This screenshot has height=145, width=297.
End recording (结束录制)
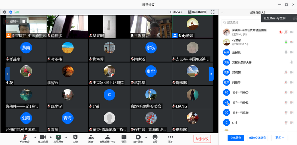[138, 139]
